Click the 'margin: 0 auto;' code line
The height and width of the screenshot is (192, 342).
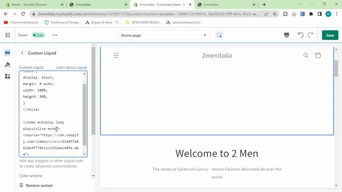click(x=38, y=84)
